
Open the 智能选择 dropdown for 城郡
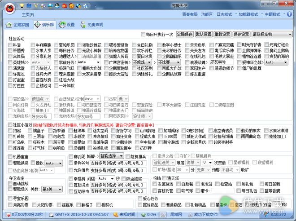[112, 156]
